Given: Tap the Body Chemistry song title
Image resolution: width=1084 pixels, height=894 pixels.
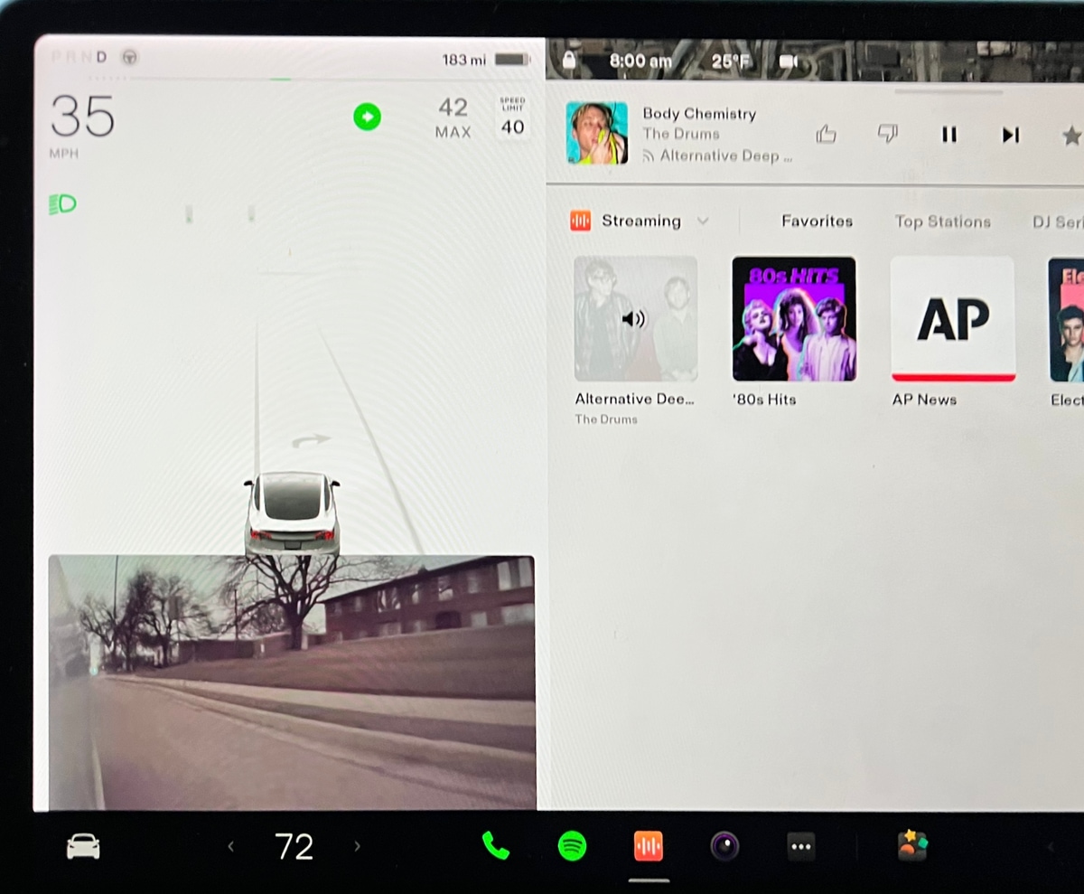Looking at the screenshot, I should coord(699,113).
